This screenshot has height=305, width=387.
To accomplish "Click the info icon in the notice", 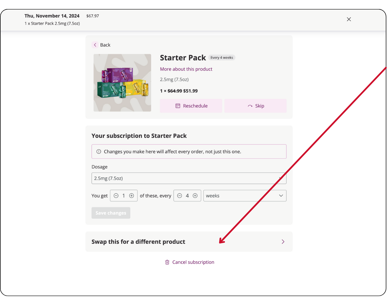I will pos(99,152).
